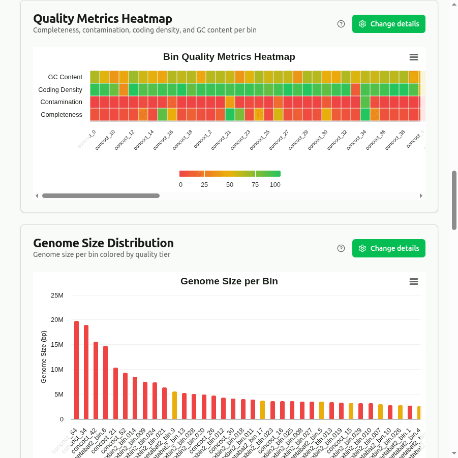Open the heatmap chart's hamburger export menu
The image size is (458, 458).
pyautogui.click(x=413, y=57)
